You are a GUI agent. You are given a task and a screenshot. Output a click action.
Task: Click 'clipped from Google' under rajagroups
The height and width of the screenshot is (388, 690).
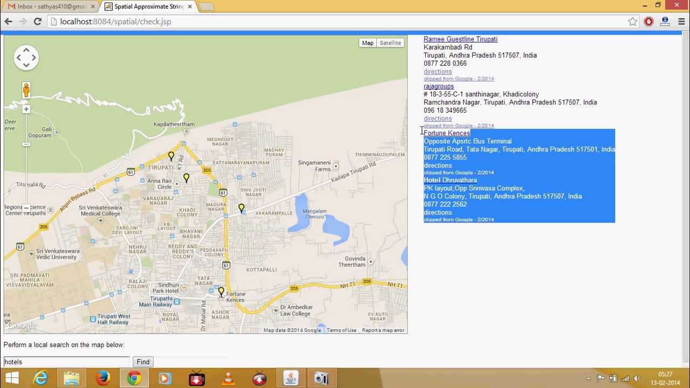click(x=459, y=126)
